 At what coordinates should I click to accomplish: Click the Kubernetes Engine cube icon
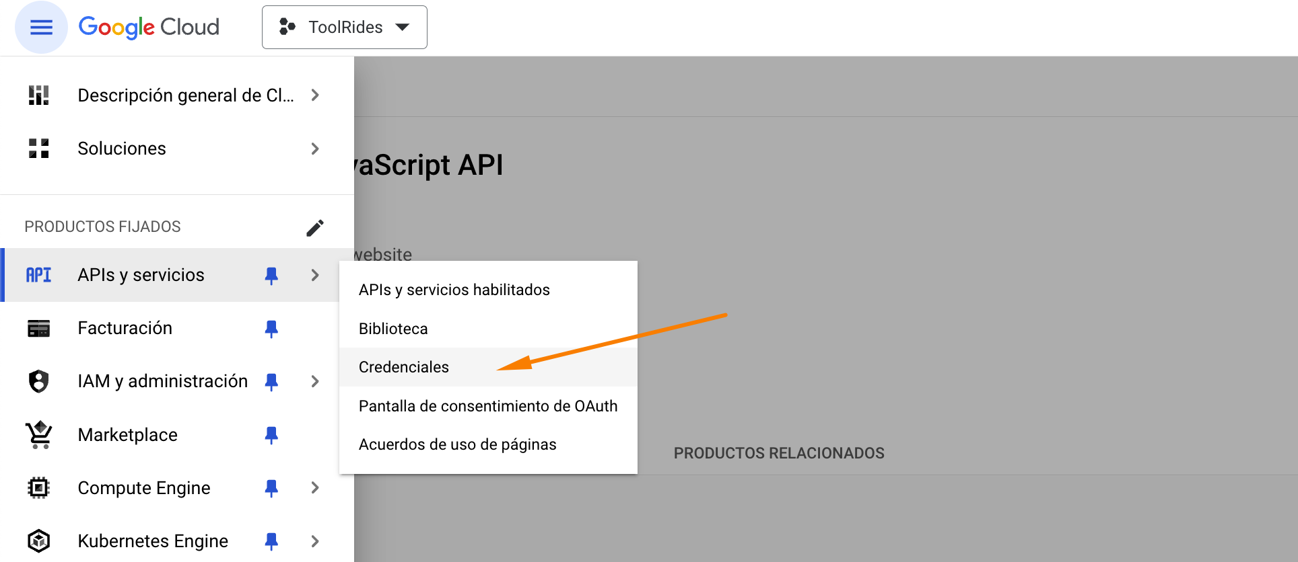[39, 540]
